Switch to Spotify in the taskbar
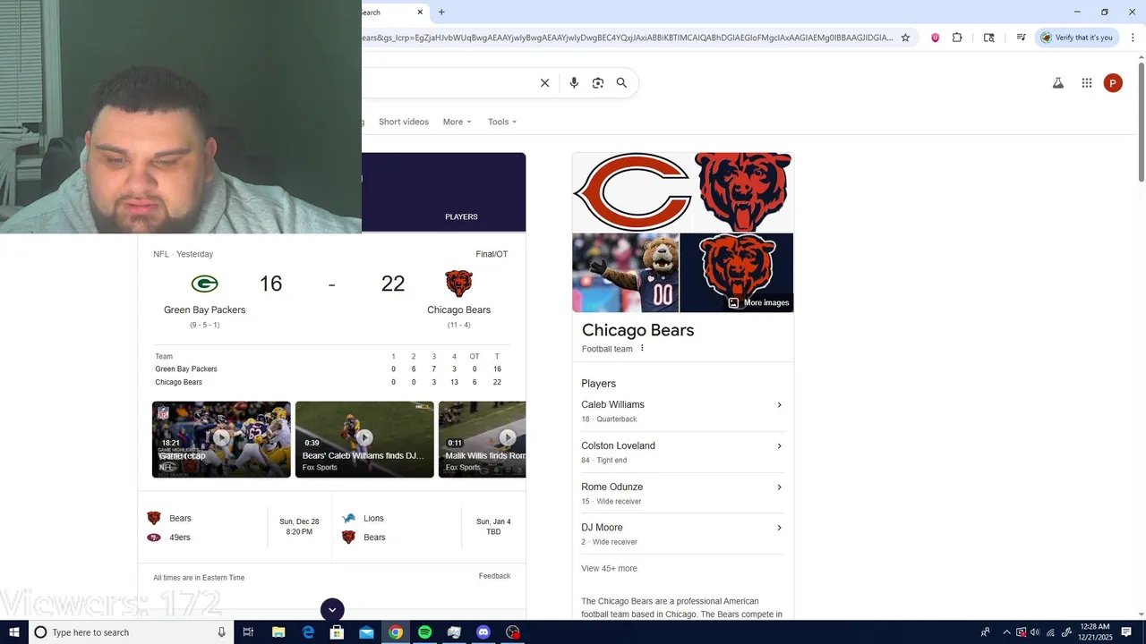 click(424, 632)
